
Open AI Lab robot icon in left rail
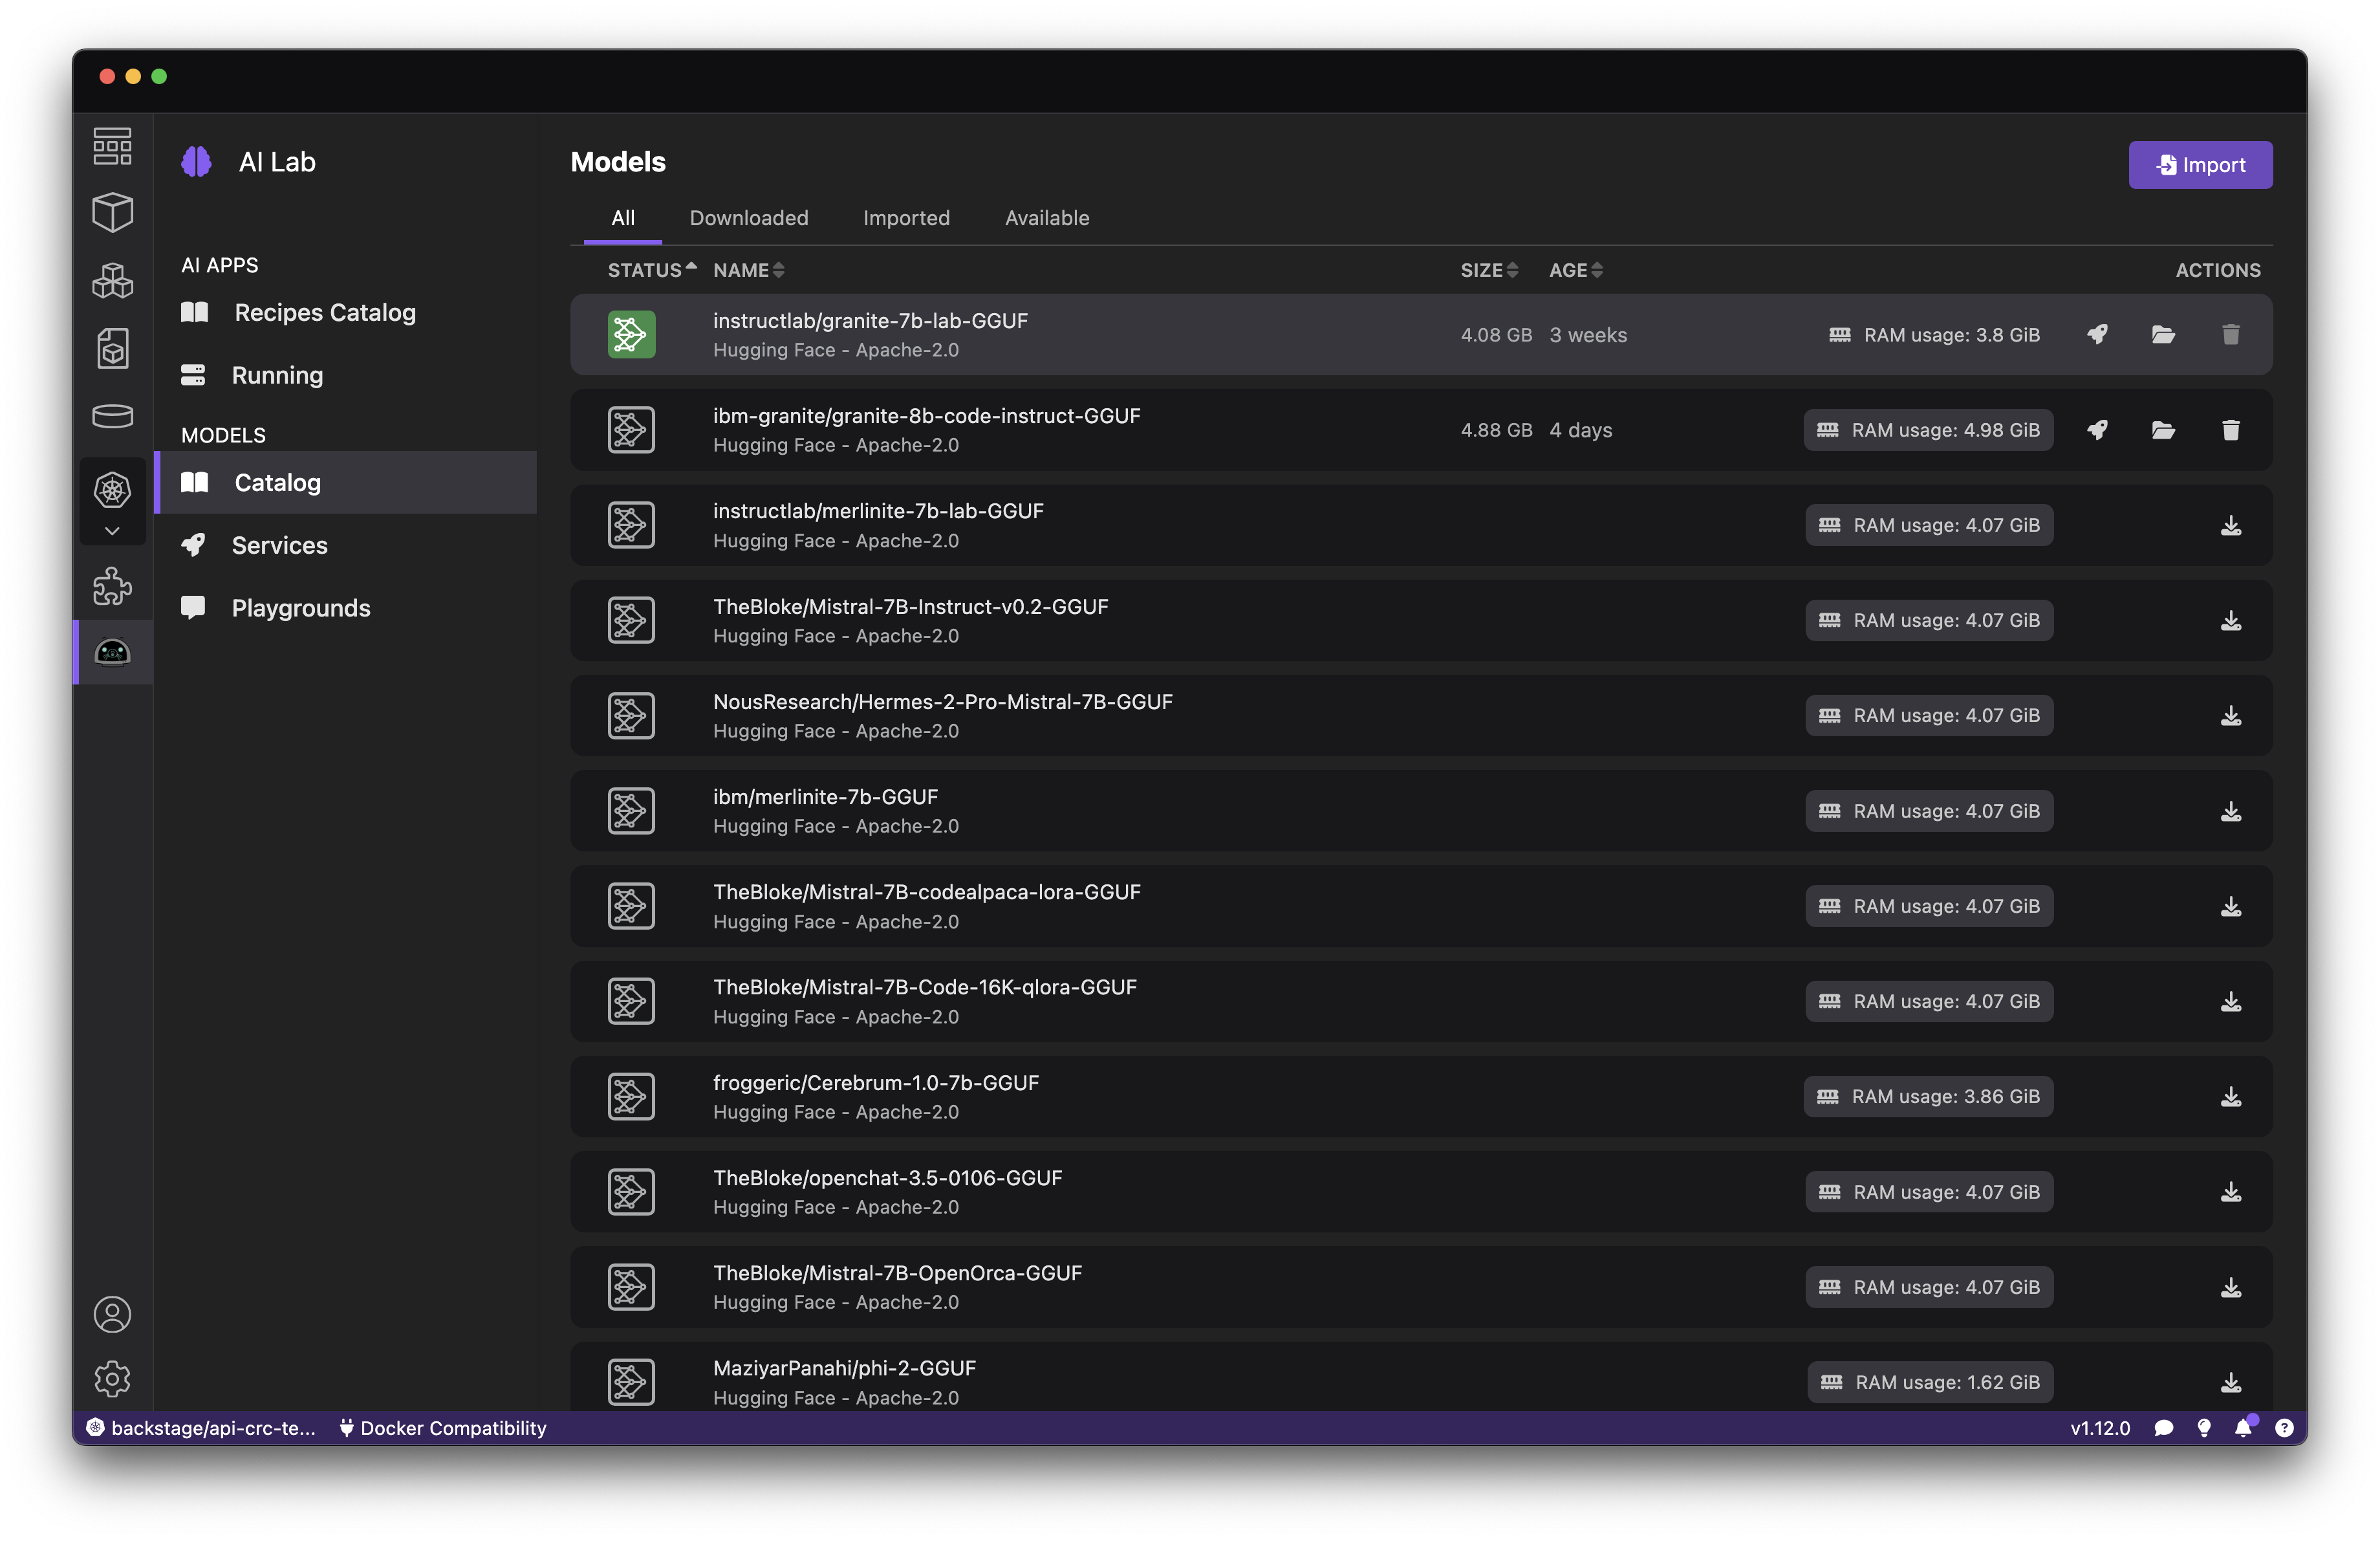click(112, 653)
